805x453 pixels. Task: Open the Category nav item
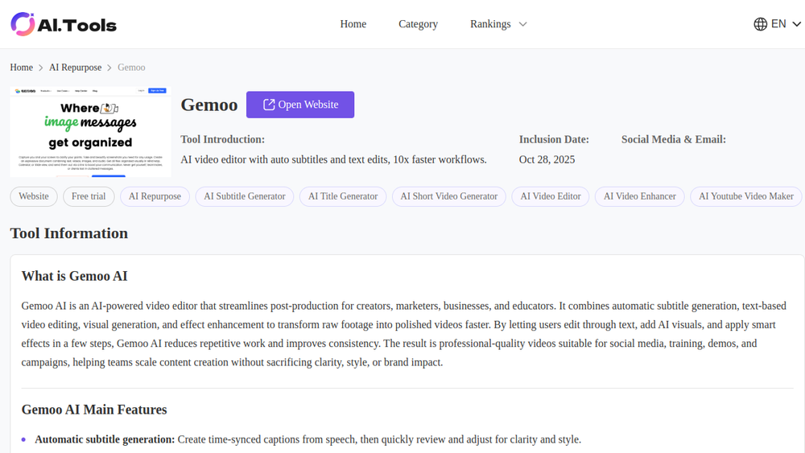418,24
